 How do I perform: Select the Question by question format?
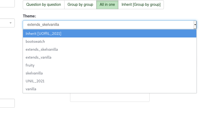pyautogui.click(x=44, y=5)
